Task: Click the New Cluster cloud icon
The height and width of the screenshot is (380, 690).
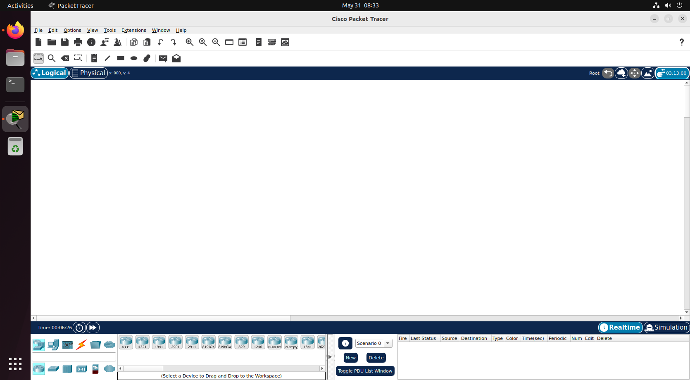Action: tap(621, 73)
